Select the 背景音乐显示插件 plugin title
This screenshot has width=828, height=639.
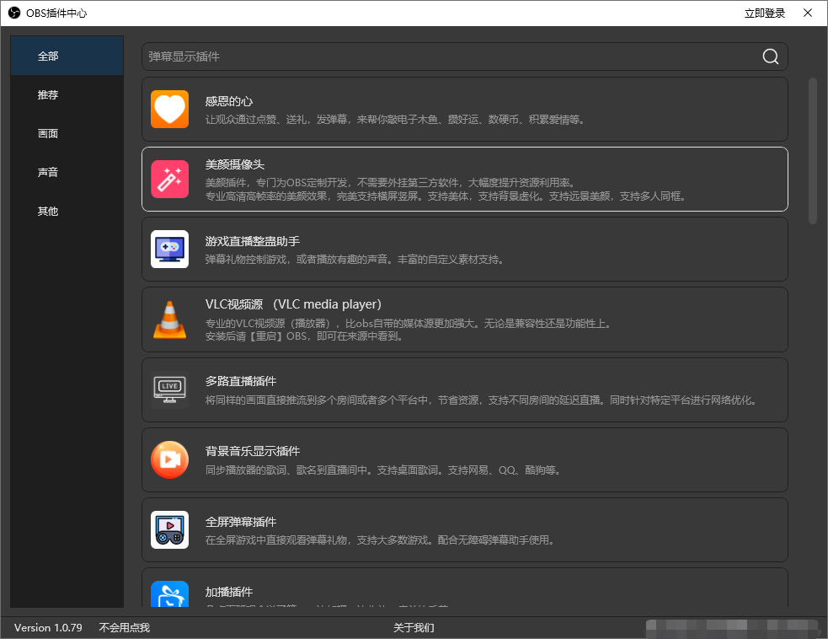(253, 451)
